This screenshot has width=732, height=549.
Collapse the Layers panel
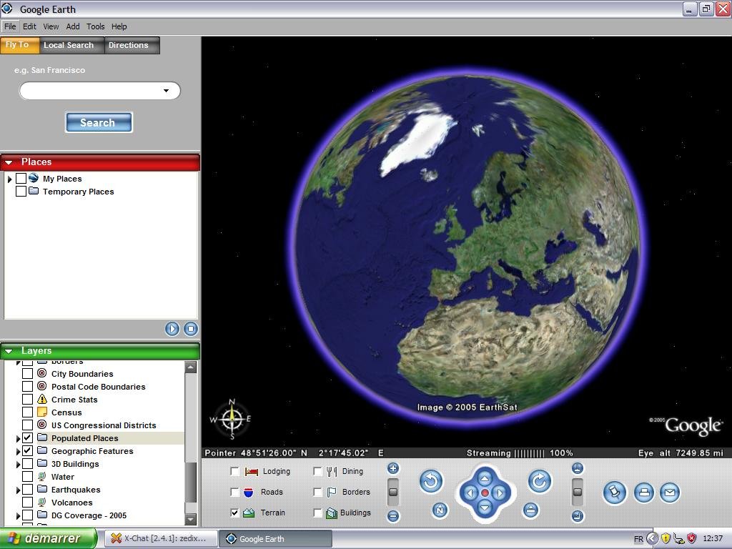9,351
